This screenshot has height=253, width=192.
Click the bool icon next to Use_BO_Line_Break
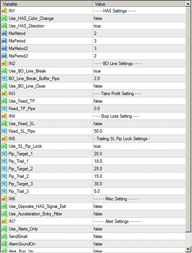click(x=4, y=71)
